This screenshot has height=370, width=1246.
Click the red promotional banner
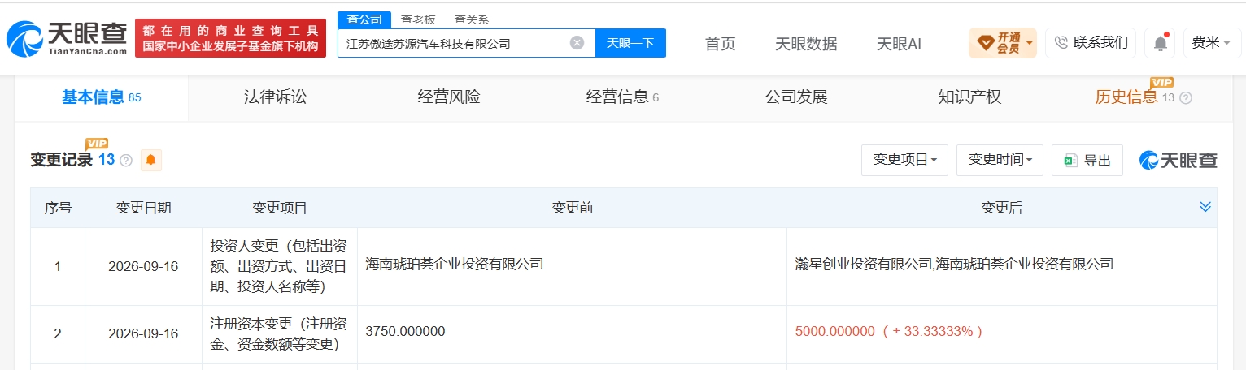[230, 38]
